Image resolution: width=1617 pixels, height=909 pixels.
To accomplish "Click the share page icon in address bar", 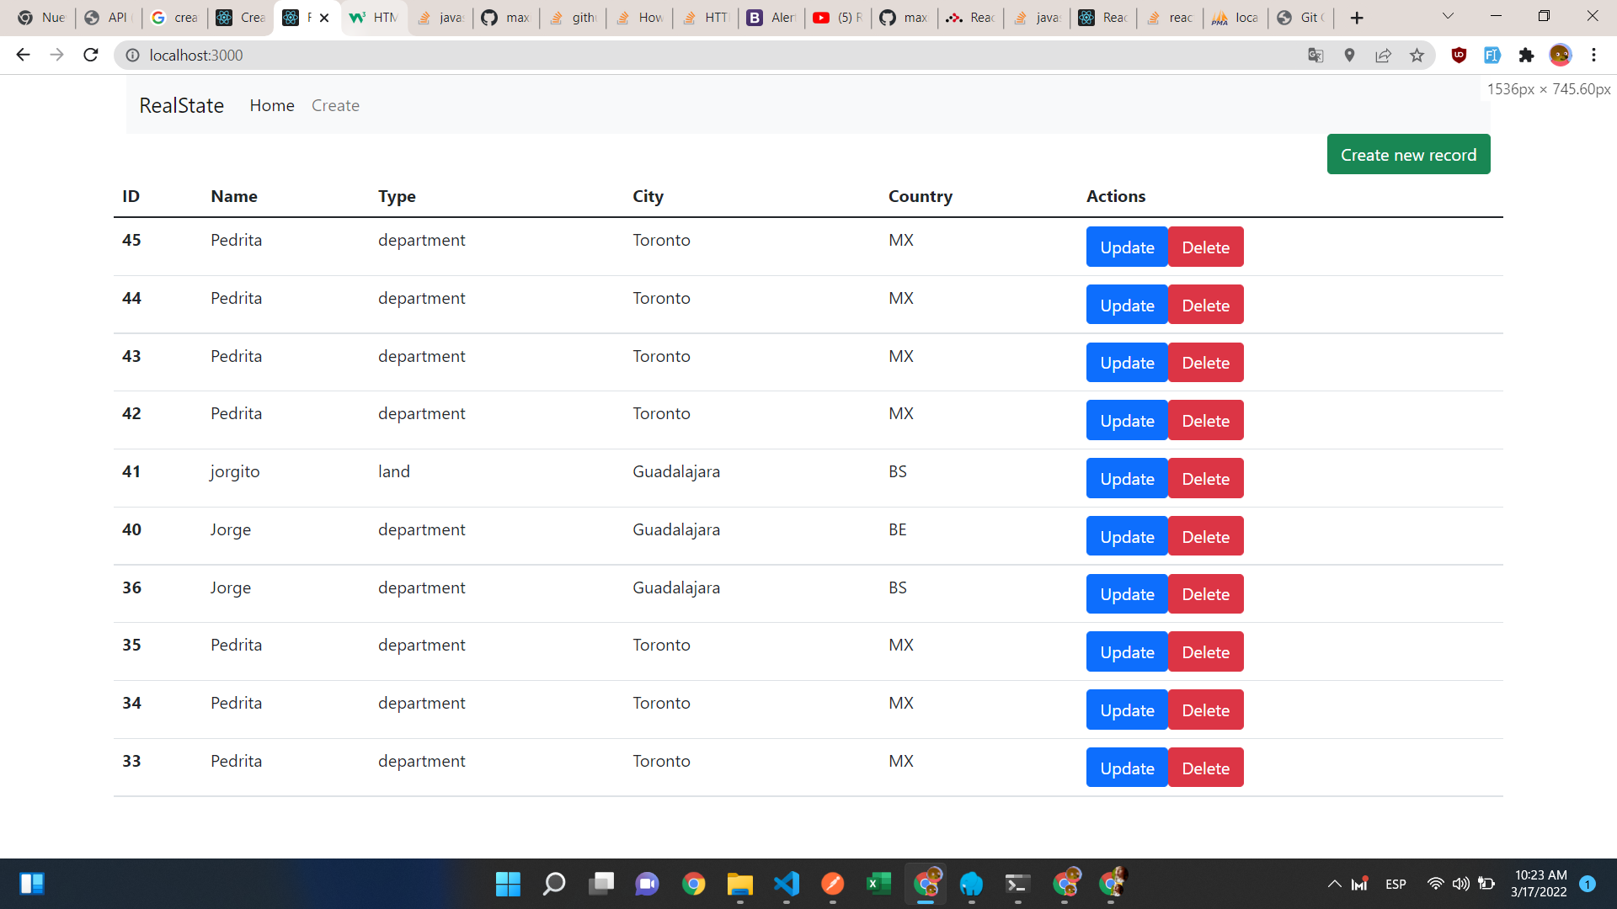I will click(x=1383, y=55).
